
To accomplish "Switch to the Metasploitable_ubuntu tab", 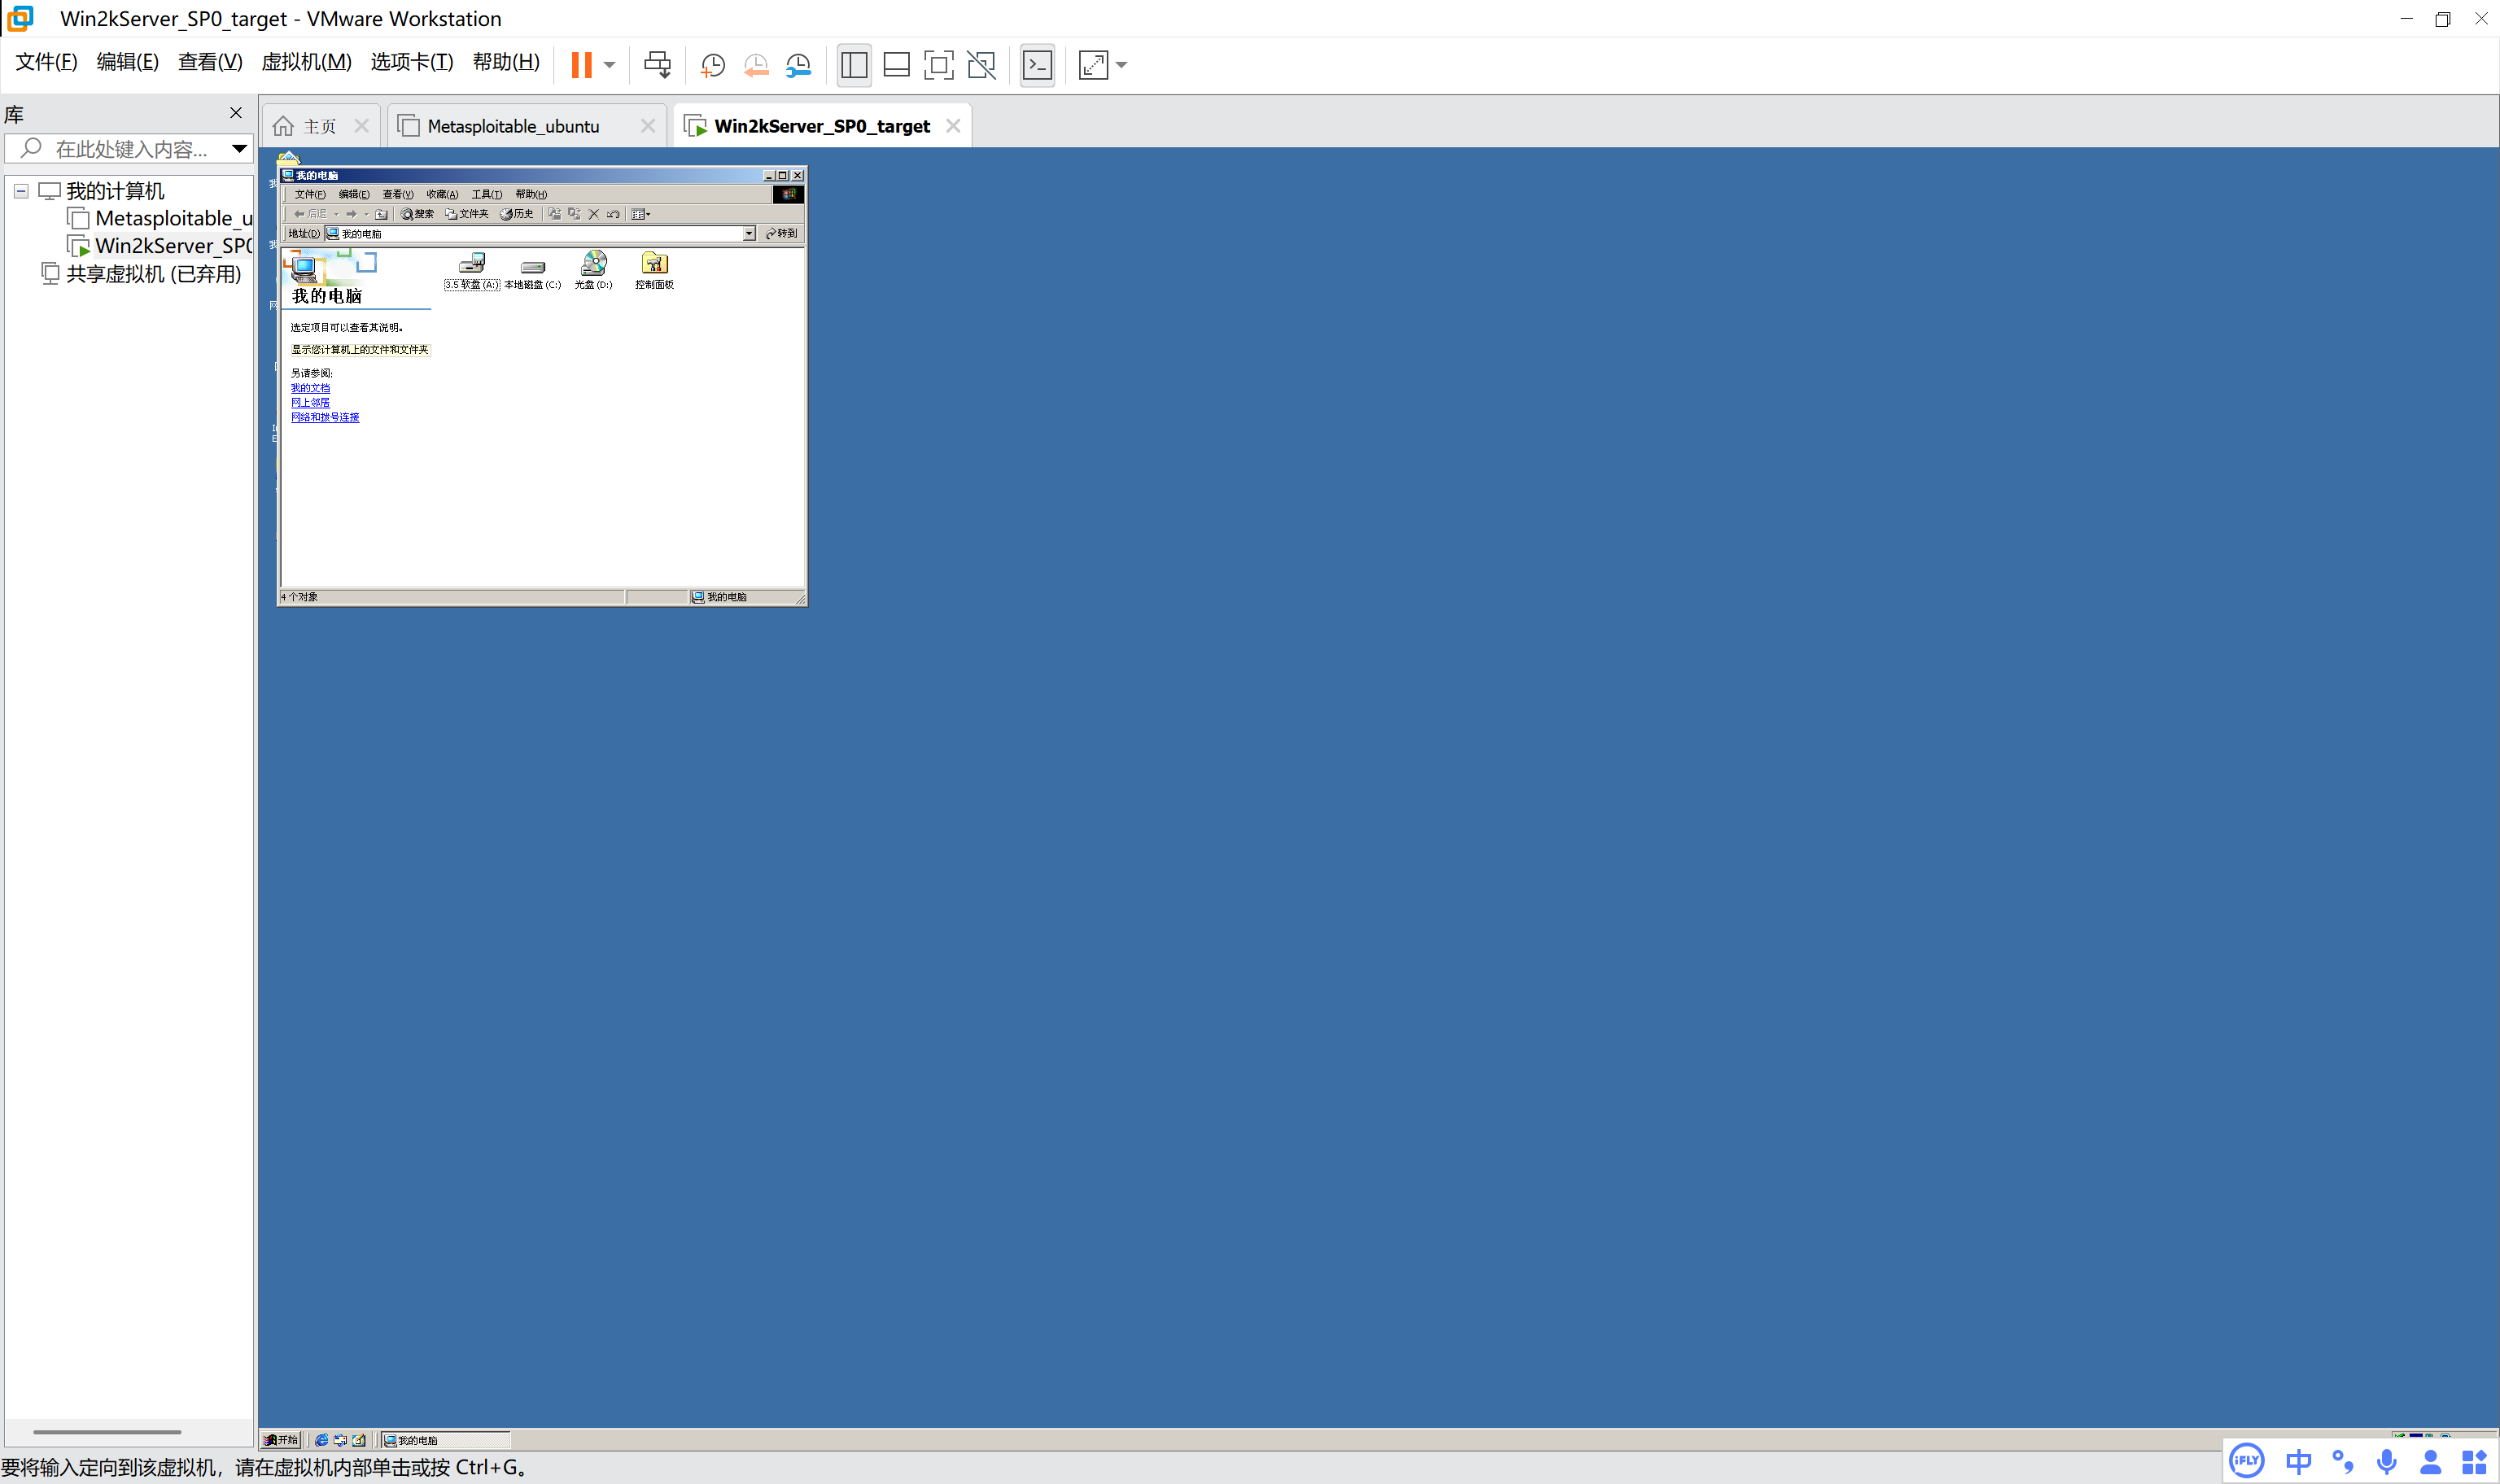I will (x=513, y=126).
